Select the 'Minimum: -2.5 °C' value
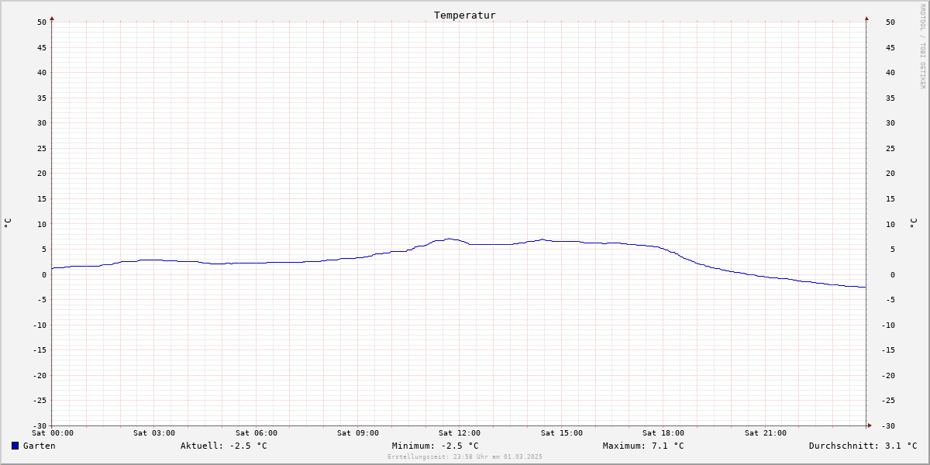 click(436, 446)
